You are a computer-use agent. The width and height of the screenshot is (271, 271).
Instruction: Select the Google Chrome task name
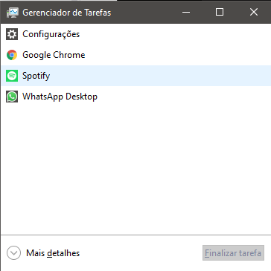[x=54, y=55]
